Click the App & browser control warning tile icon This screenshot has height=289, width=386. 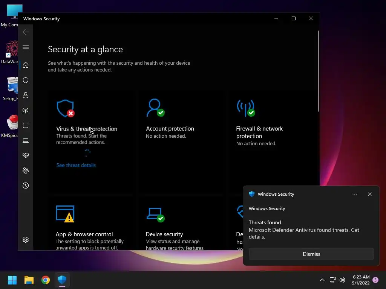point(65,214)
